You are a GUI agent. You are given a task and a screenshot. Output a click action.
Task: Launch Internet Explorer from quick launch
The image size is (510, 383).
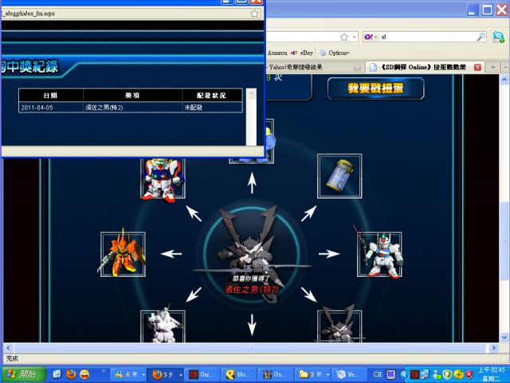(57, 374)
